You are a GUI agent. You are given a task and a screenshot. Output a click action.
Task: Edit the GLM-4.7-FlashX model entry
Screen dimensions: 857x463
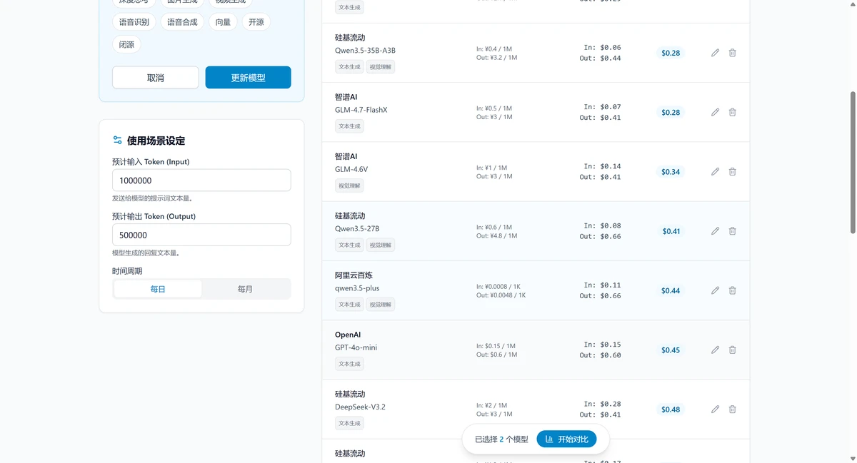pos(715,112)
